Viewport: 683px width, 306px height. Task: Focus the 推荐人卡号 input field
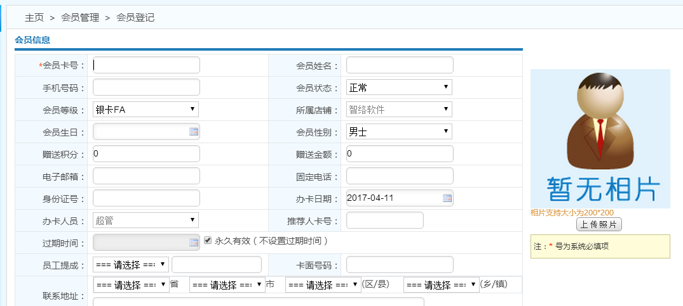384,220
